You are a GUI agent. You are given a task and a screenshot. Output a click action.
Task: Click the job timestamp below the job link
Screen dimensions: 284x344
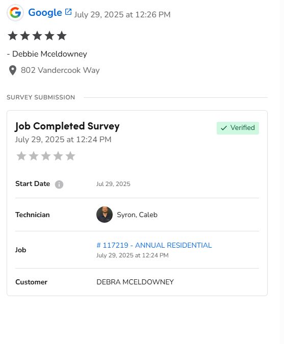[x=133, y=255]
